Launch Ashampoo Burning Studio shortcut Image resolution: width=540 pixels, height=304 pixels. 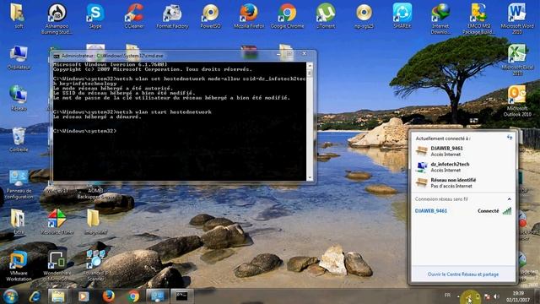tap(57, 19)
